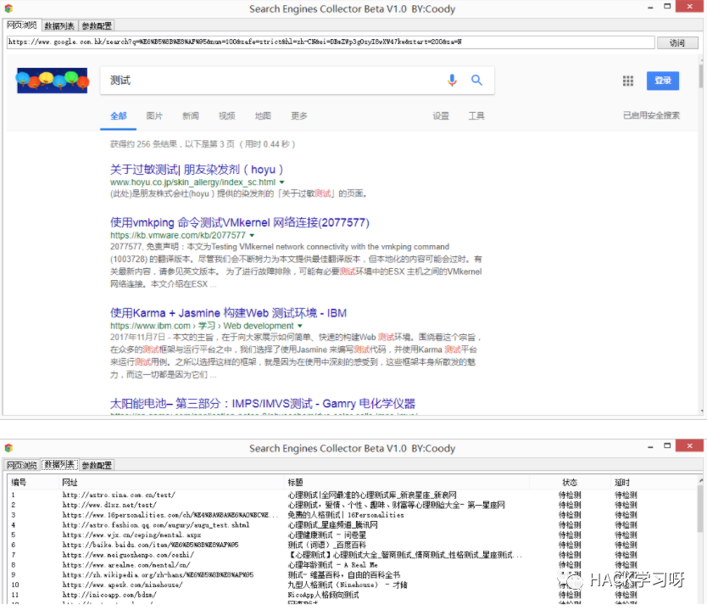Switch to the 图片 images tab

point(154,116)
